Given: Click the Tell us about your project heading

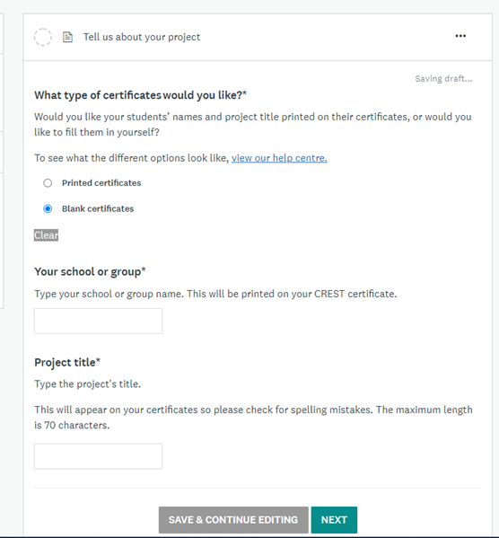Looking at the screenshot, I should pyautogui.click(x=142, y=37).
